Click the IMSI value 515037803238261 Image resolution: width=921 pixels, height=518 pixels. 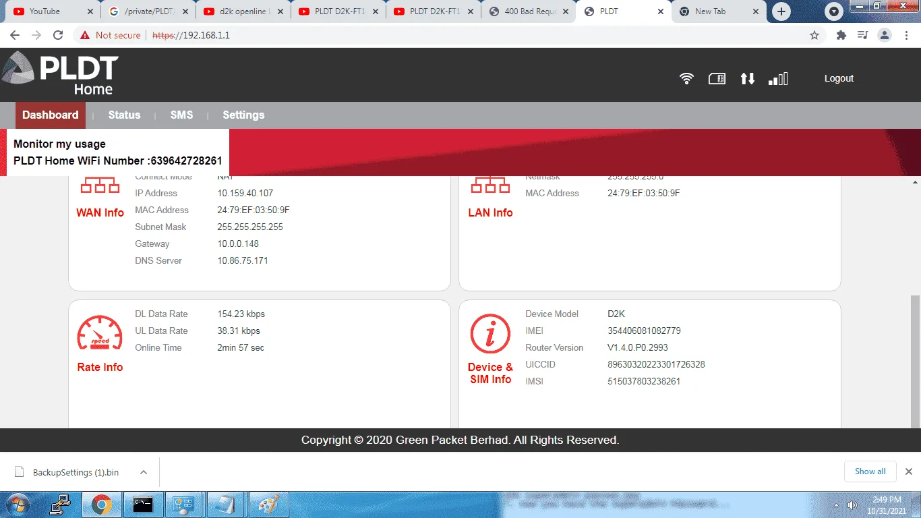pos(644,381)
